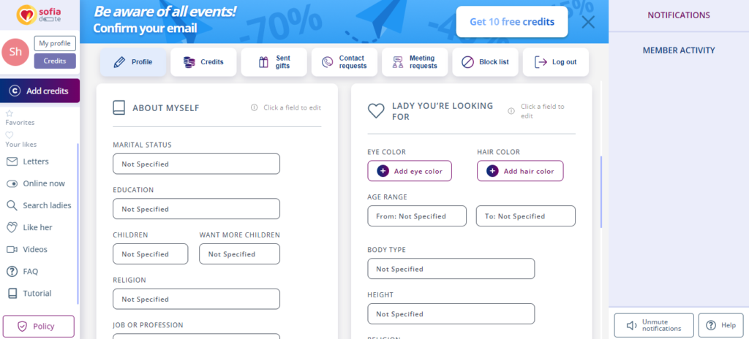Image resolution: width=749 pixels, height=339 pixels.
Task: Click the plus icon for eye color
Action: [x=383, y=171]
